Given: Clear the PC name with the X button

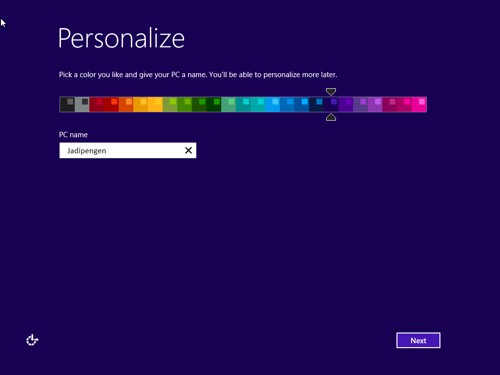Looking at the screenshot, I should point(188,150).
